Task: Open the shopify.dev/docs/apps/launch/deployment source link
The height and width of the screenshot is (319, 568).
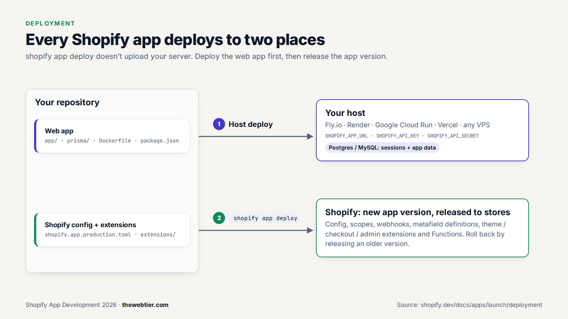Action: coord(481,305)
